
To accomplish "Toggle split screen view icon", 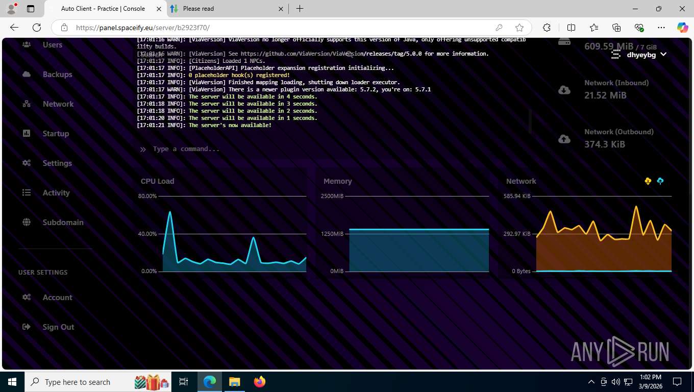I will (x=572, y=28).
